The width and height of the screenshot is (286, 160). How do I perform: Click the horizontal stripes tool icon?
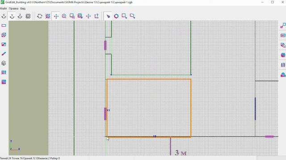point(4,82)
